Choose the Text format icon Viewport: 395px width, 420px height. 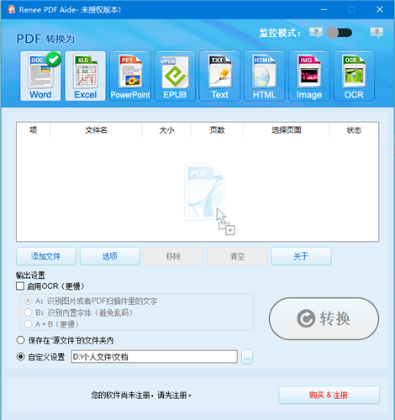(x=219, y=76)
